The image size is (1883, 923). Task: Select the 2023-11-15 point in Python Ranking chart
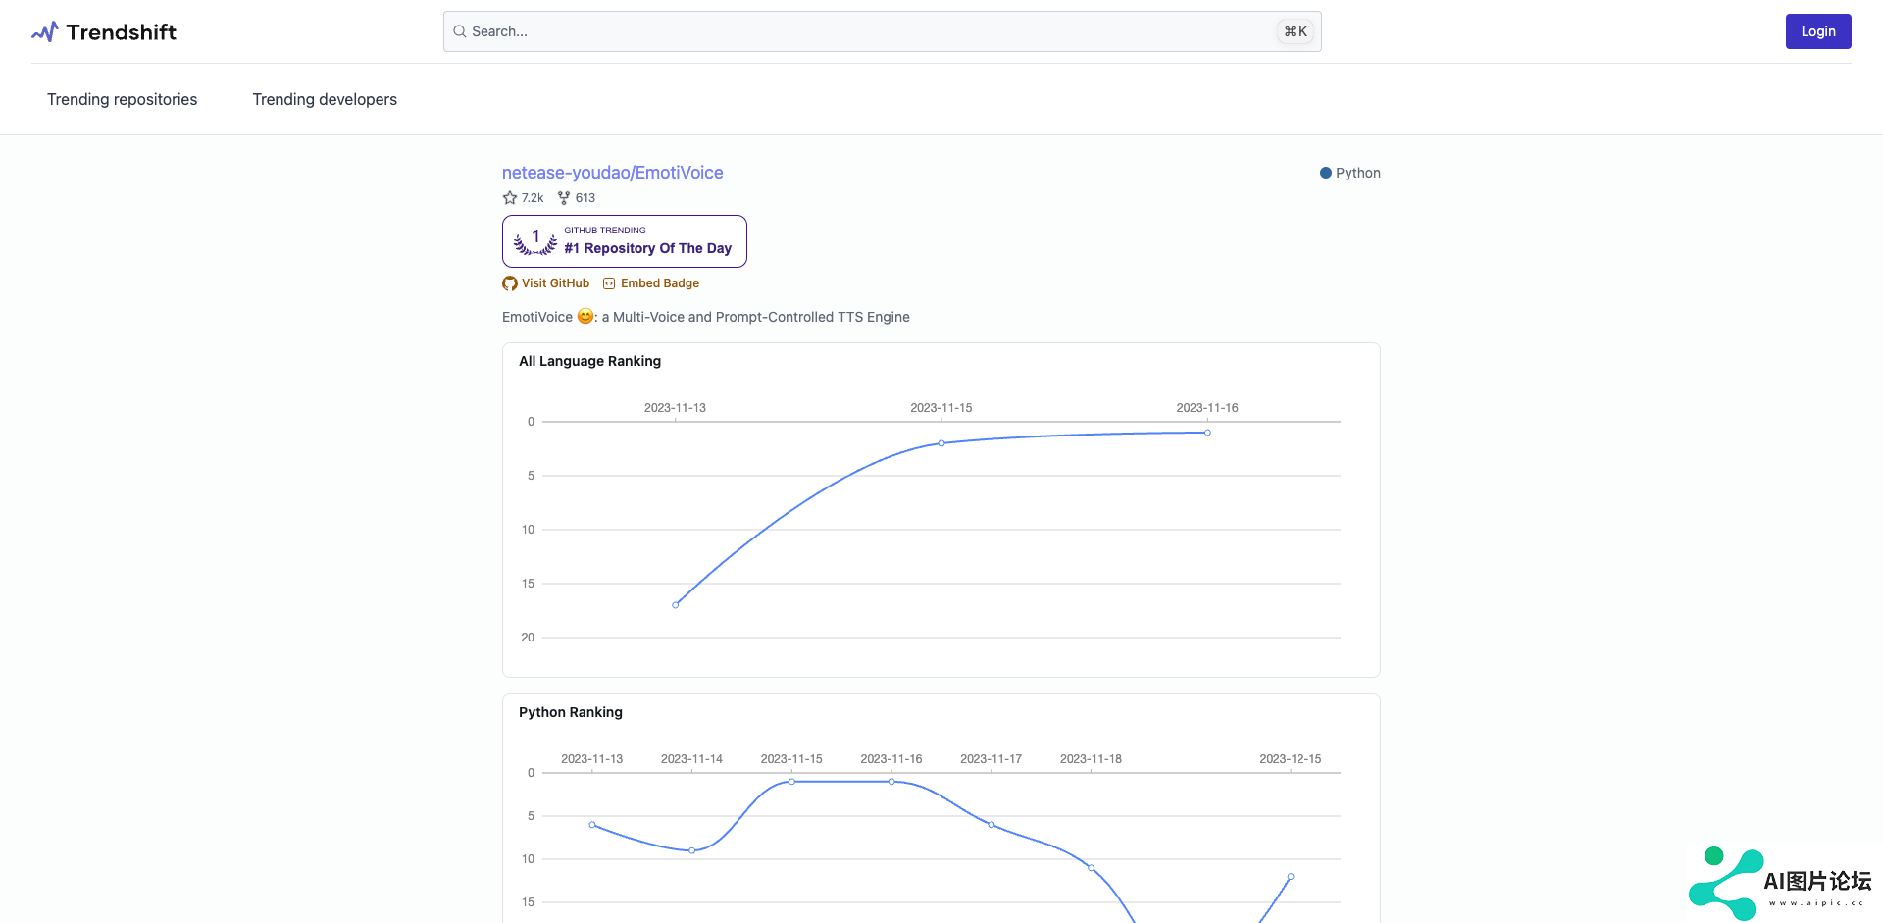pyautogui.click(x=791, y=782)
